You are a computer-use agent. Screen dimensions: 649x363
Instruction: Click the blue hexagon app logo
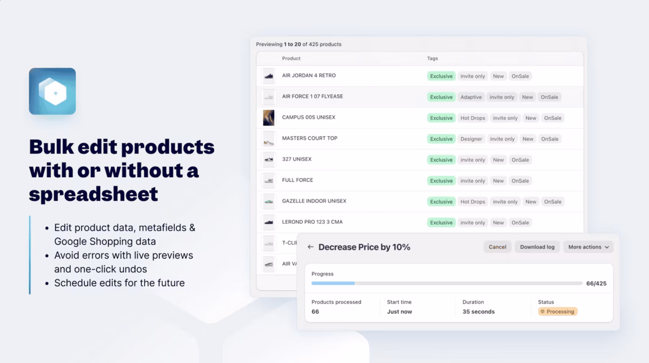click(x=52, y=91)
